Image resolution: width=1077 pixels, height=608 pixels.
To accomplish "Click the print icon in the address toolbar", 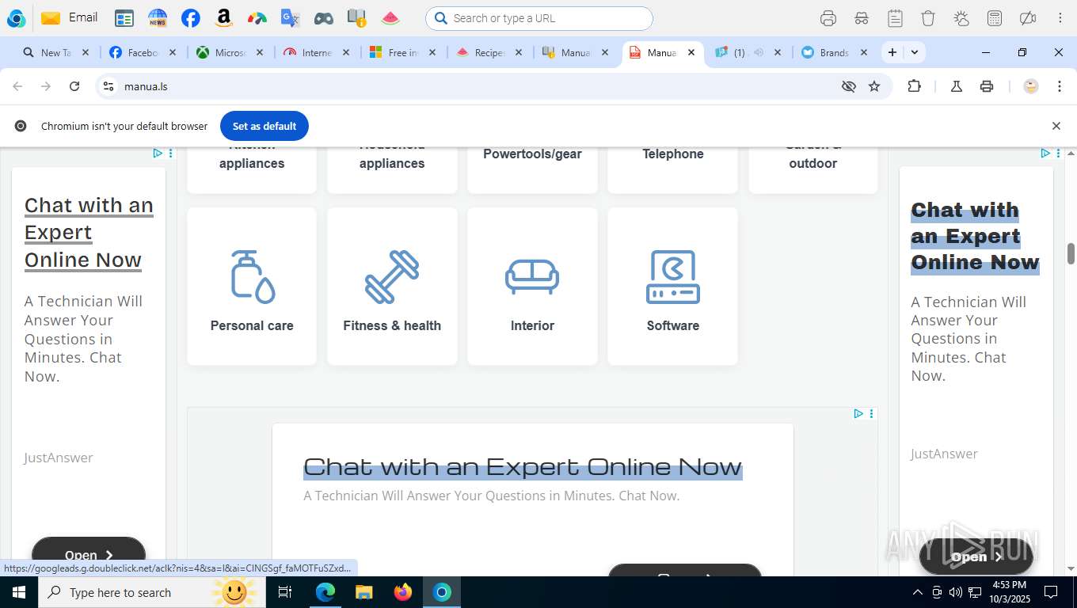I will click(987, 86).
